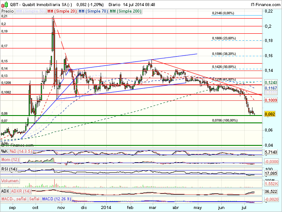Select the Volumen panel label

coord(10,180)
